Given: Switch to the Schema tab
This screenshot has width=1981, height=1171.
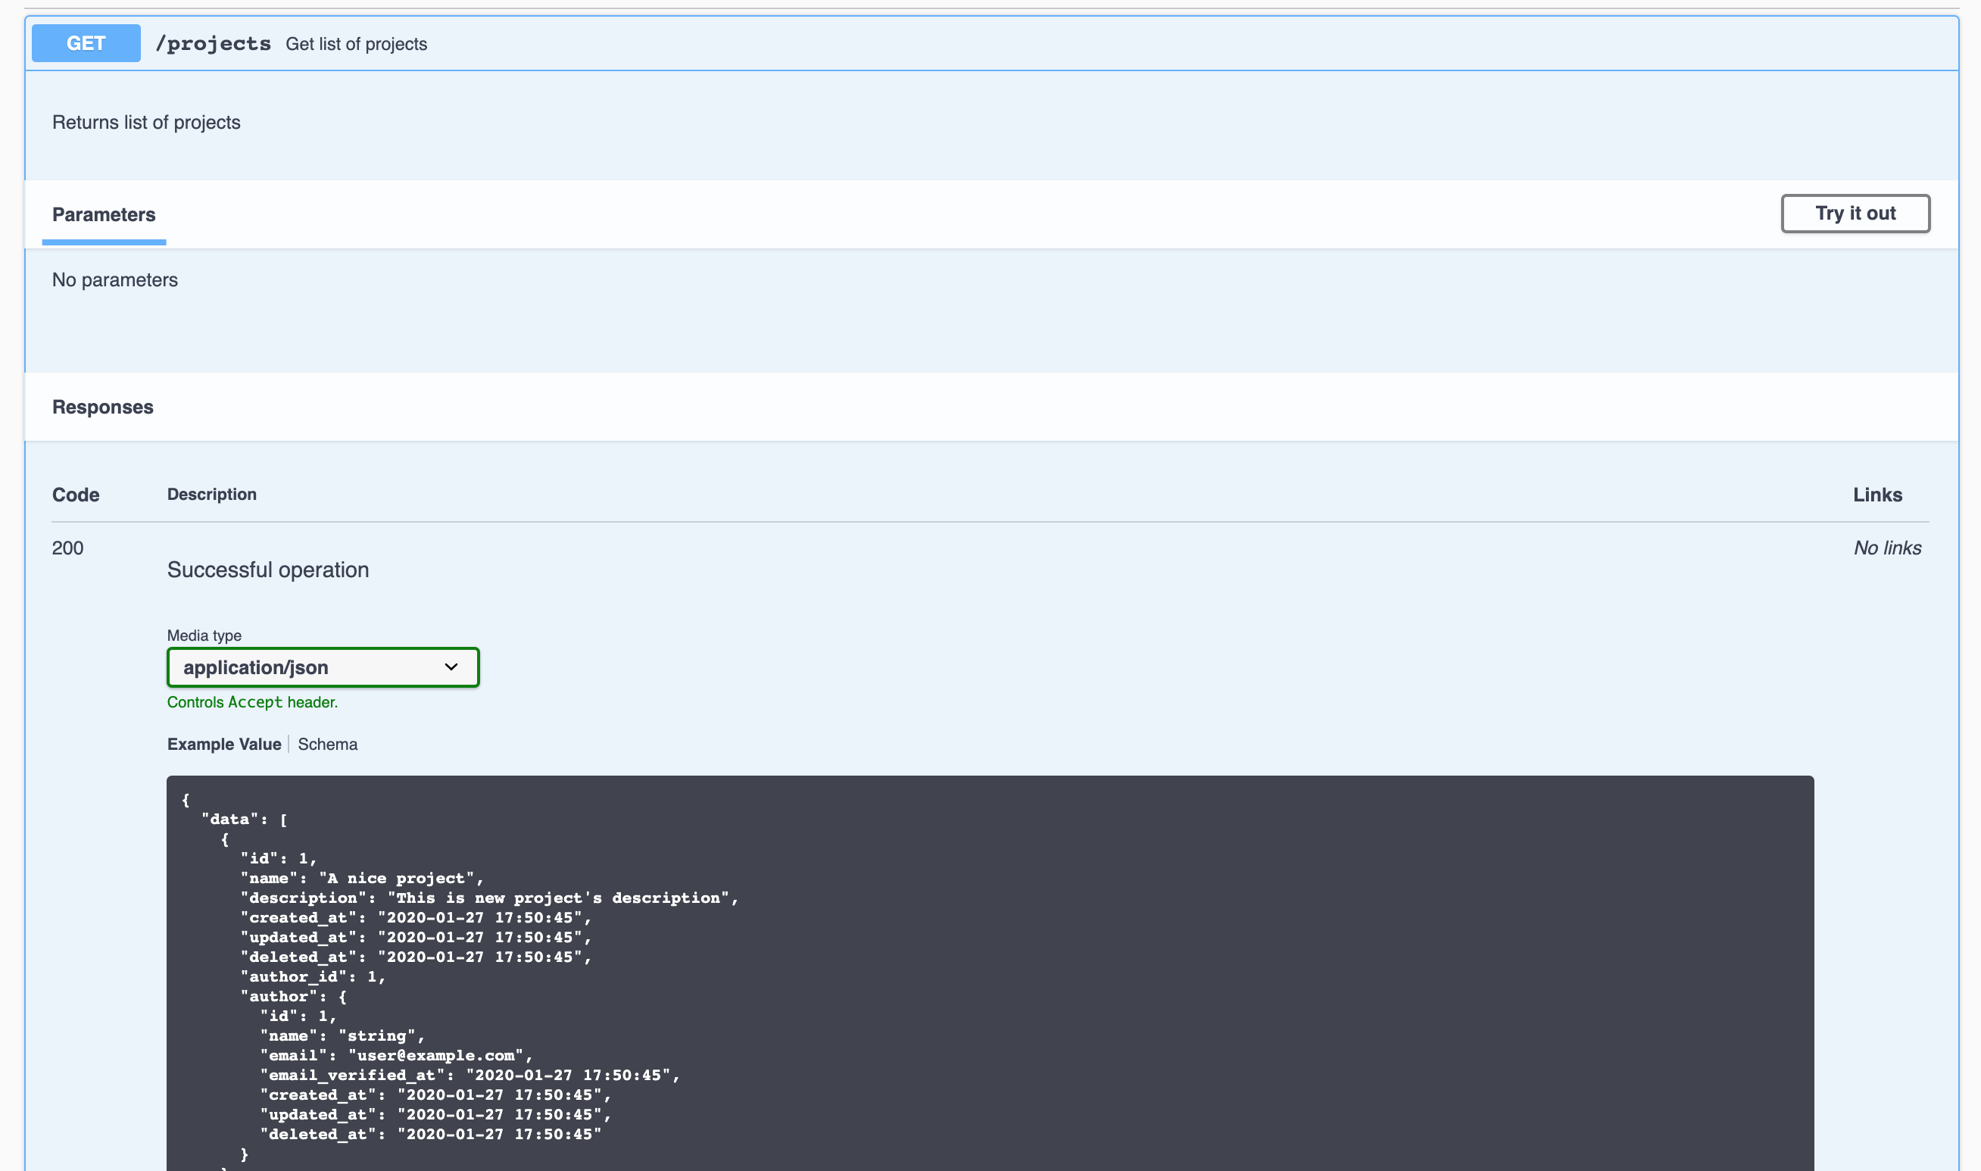Looking at the screenshot, I should [x=327, y=744].
